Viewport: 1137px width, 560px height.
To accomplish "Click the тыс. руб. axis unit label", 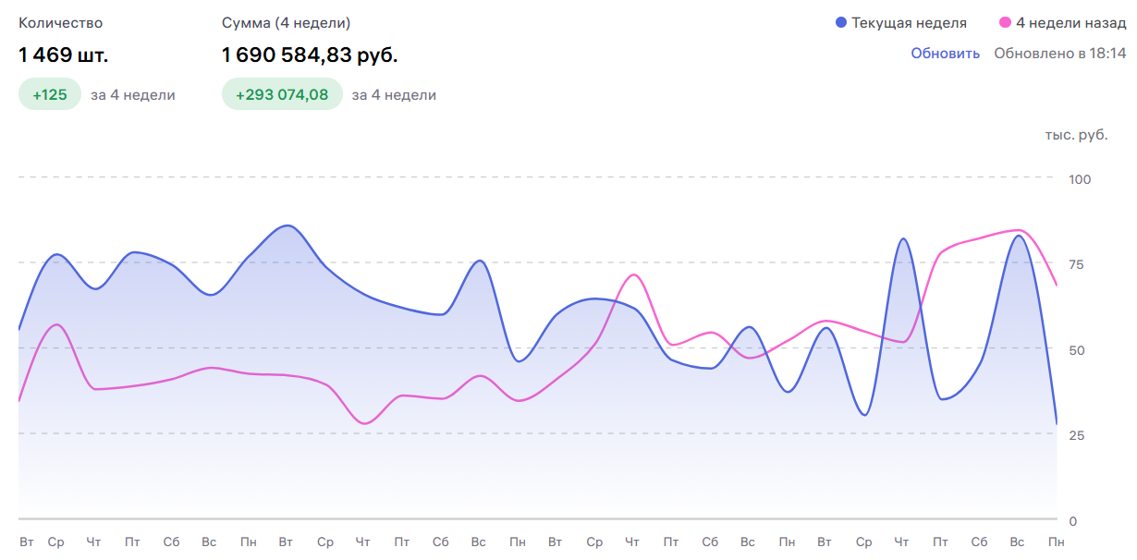I will click(1076, 135).
